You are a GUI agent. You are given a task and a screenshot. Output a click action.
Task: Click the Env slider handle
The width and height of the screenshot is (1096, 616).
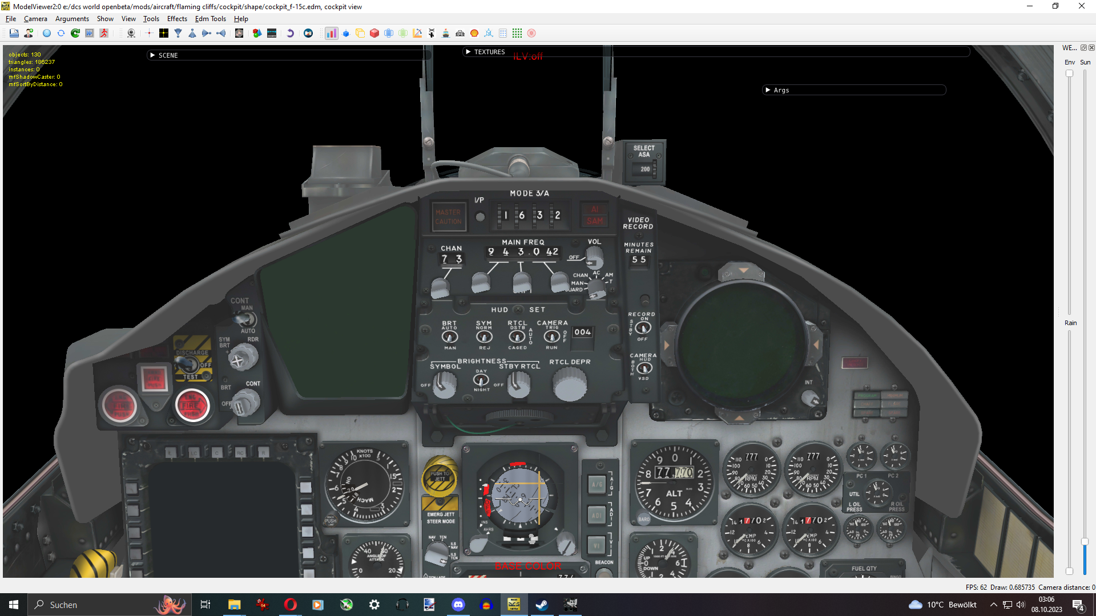(x=1069, y=74)
